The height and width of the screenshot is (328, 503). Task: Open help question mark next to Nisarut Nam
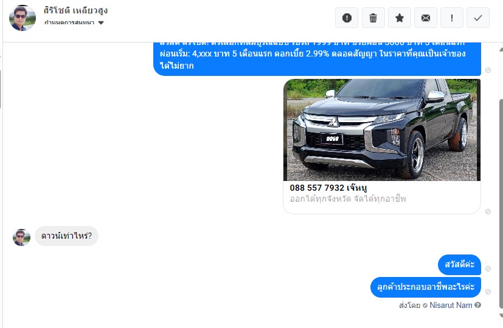477,306
